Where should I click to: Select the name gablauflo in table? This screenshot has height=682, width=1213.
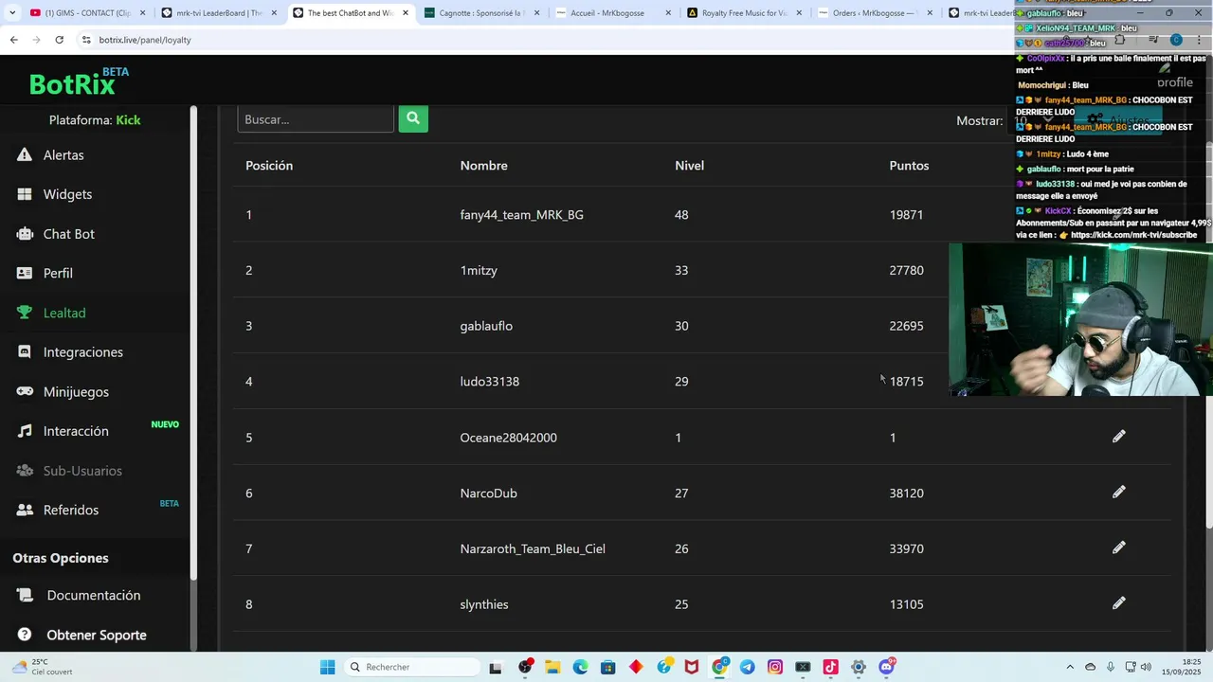486,326
